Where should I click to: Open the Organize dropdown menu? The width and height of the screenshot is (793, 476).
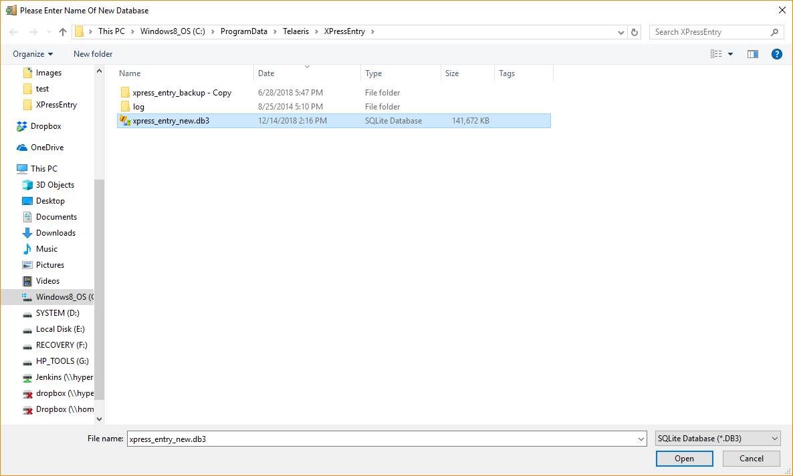(x=32, y=54)
